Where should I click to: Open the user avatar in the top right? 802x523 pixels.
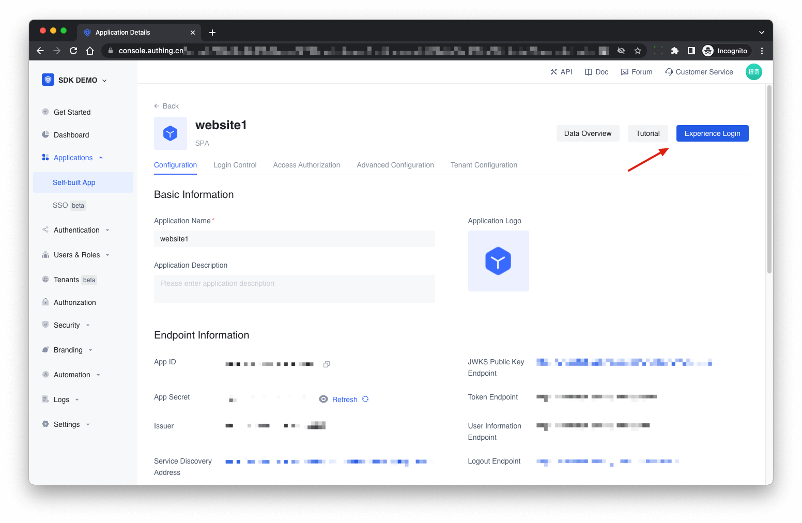click(x=753, y=72)
